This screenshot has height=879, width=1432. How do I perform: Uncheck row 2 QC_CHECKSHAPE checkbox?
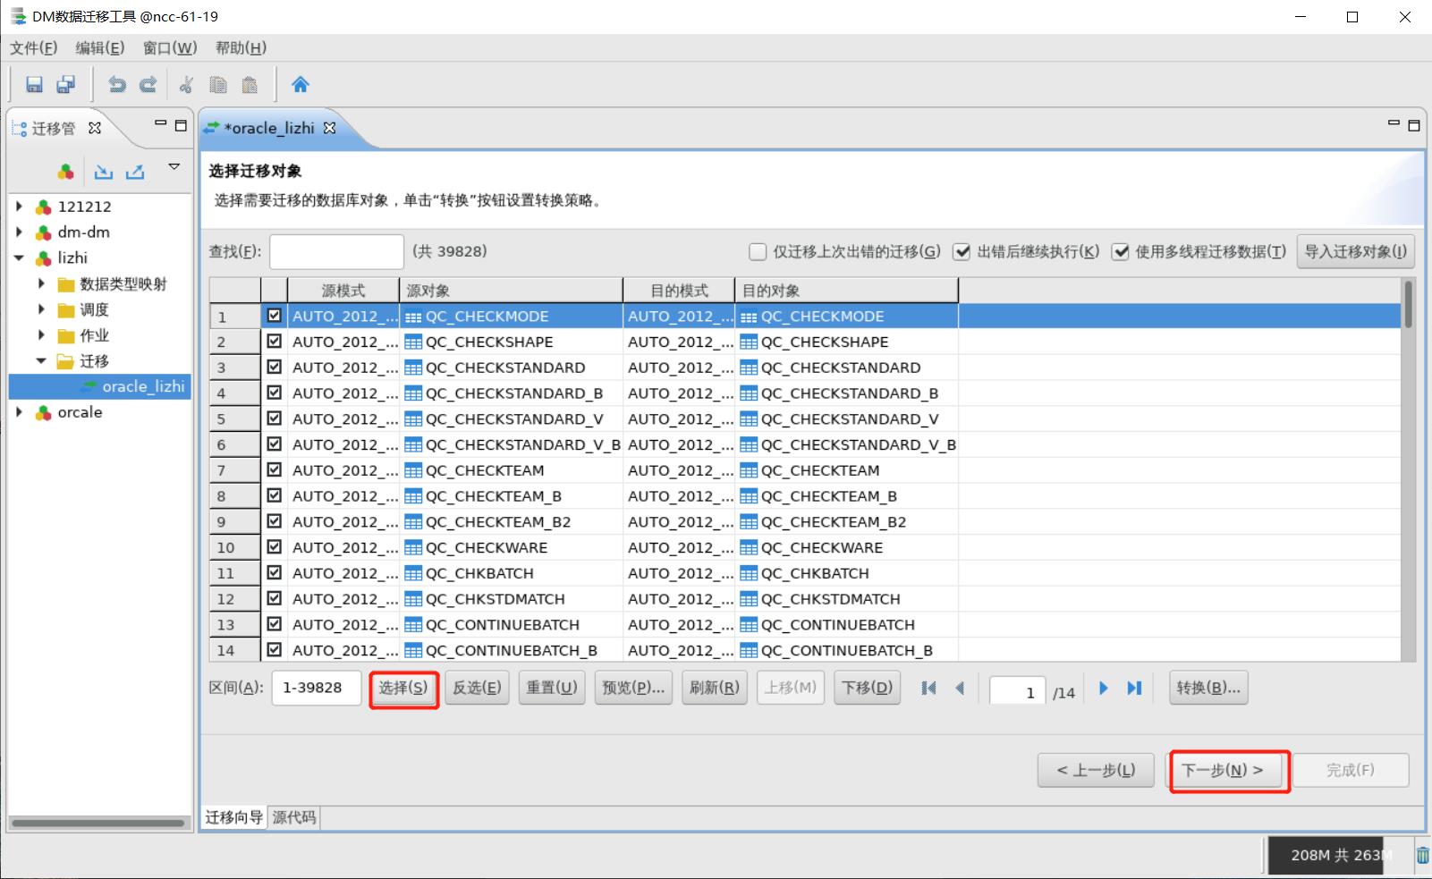point(274,342)
